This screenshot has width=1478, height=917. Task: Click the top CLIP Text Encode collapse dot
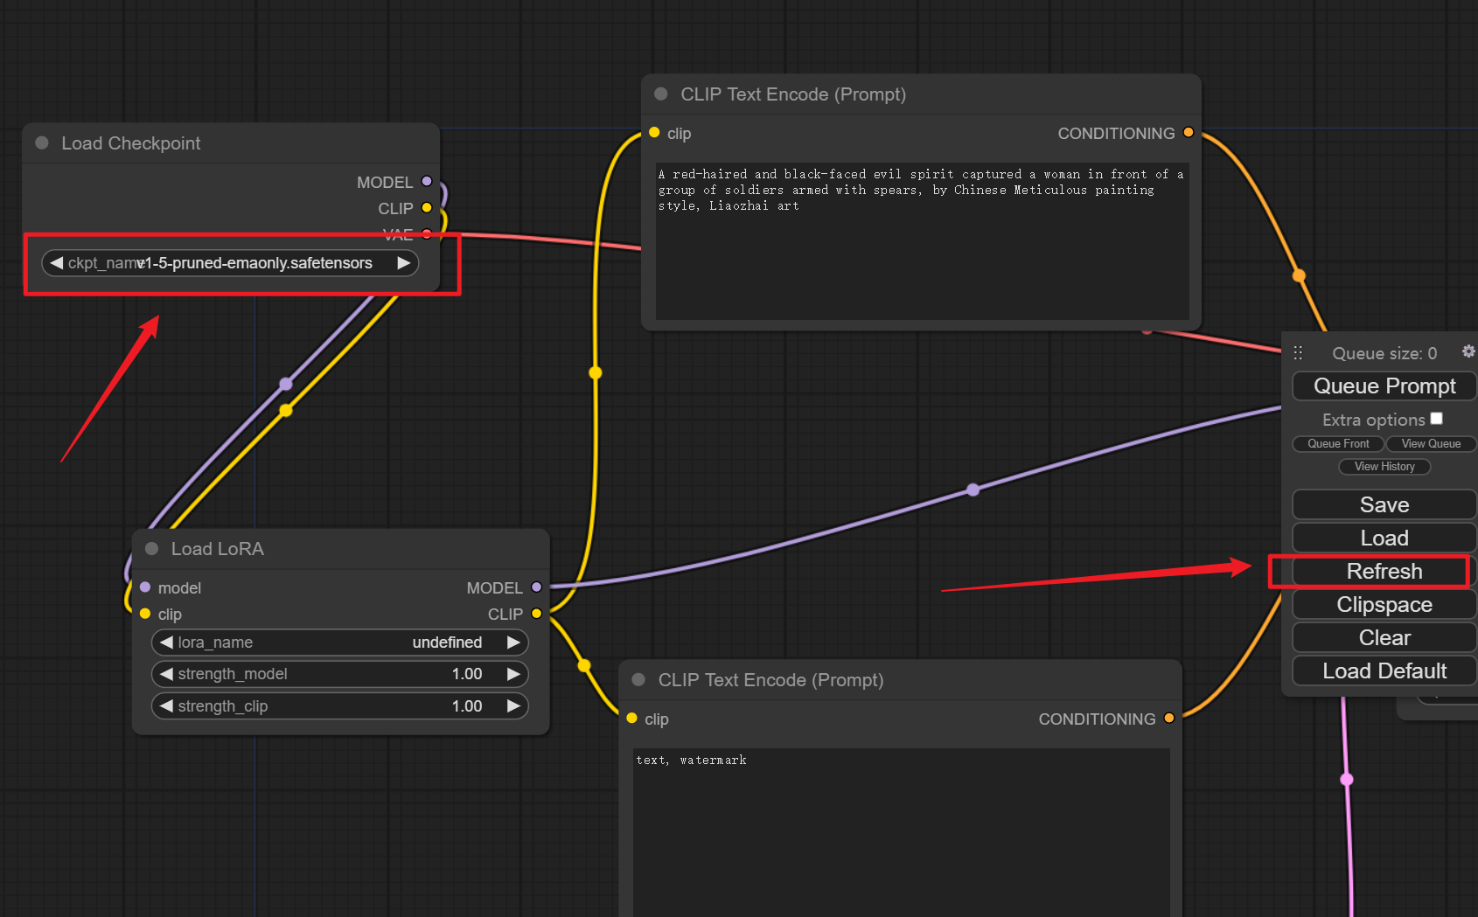point(661,94)
